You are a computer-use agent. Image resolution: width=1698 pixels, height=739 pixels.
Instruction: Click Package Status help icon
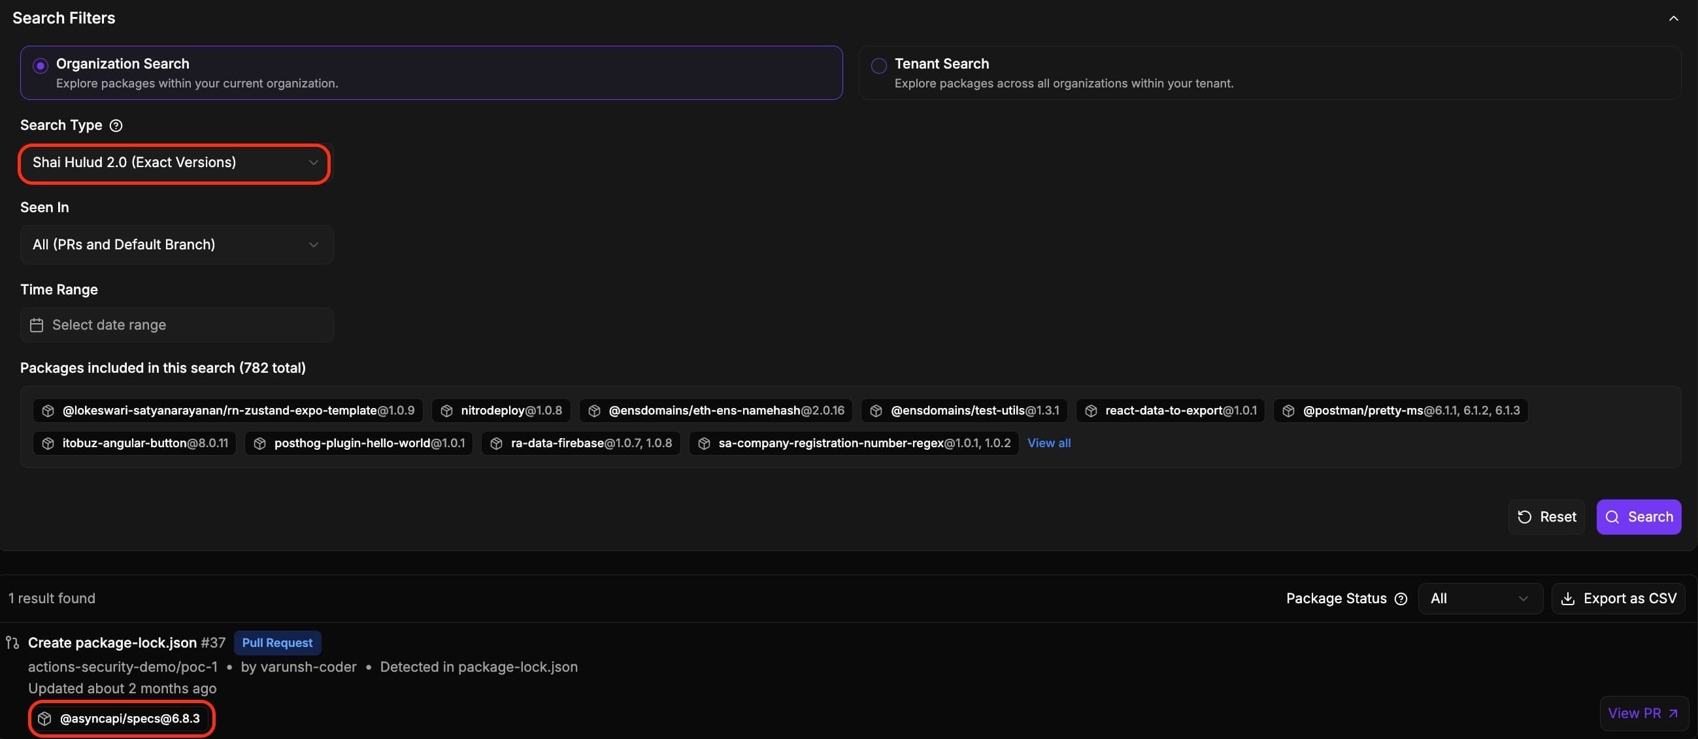pos(1401,599)
